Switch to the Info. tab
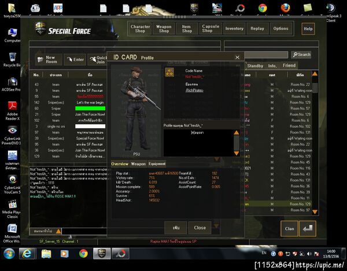347x271 pixels. (272, 66)
